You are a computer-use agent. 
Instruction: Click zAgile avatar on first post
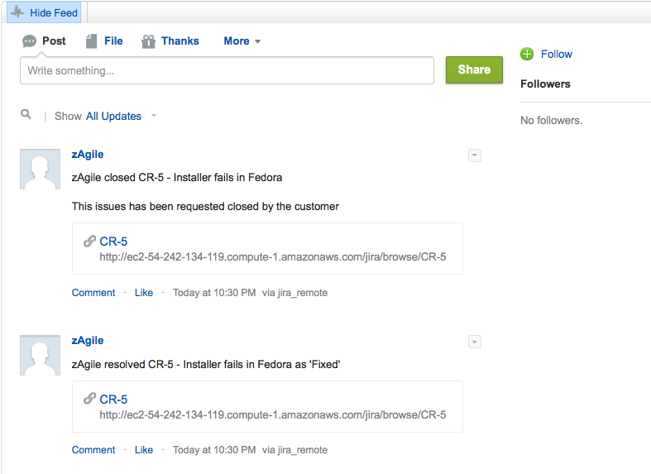pos(40,169)
